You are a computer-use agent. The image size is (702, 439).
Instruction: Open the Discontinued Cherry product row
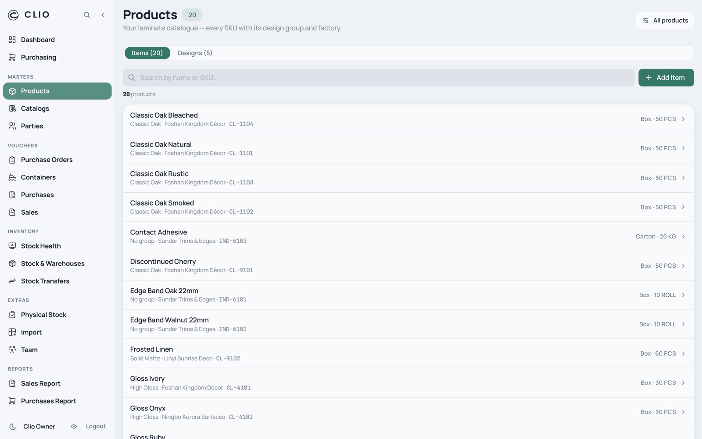(x=408, y=266)
